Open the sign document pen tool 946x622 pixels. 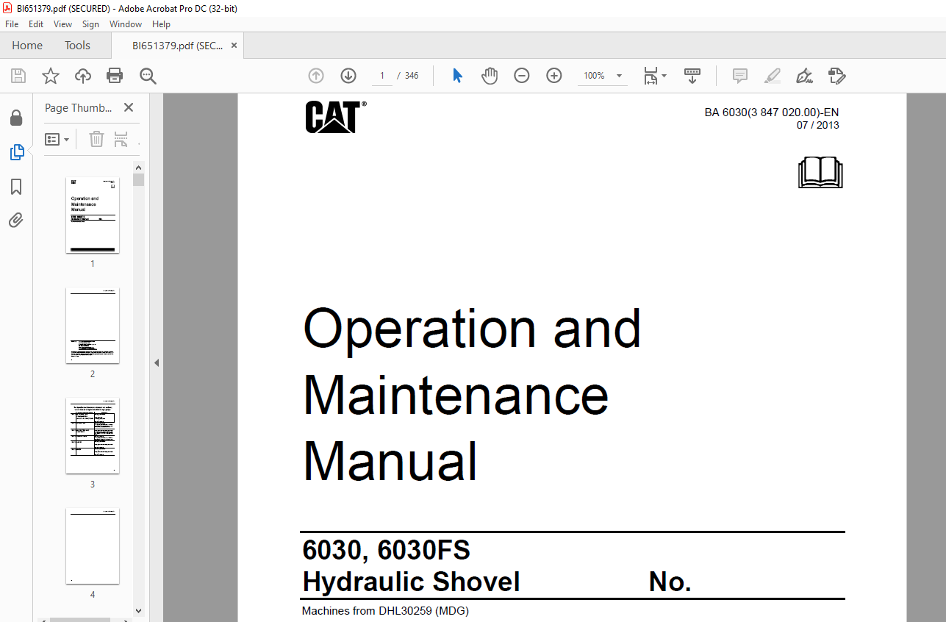coord(804,76)
